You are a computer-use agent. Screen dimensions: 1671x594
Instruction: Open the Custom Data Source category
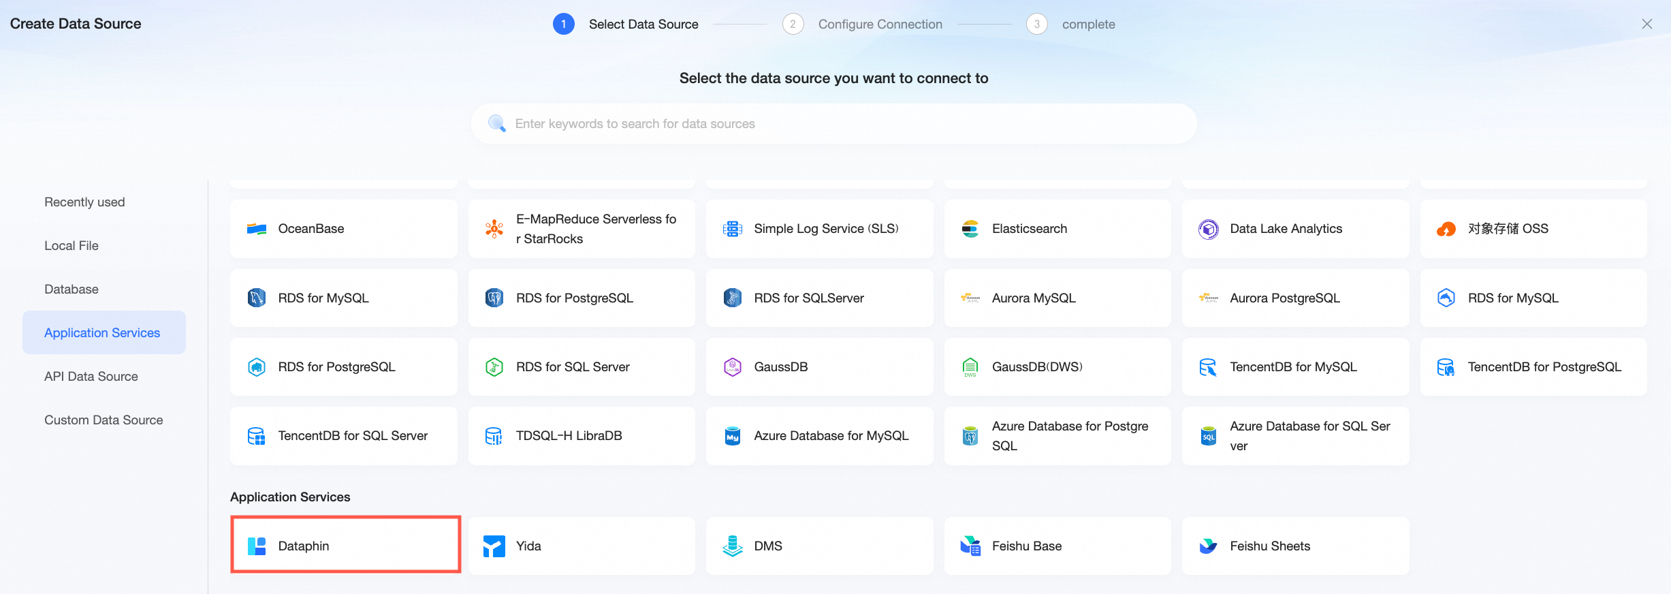tap(104, 420)
